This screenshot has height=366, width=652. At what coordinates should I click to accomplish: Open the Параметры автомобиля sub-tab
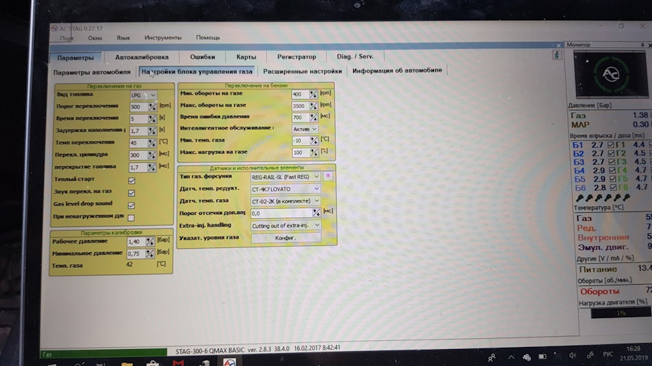pyautogui.click(x=92, y=72)
